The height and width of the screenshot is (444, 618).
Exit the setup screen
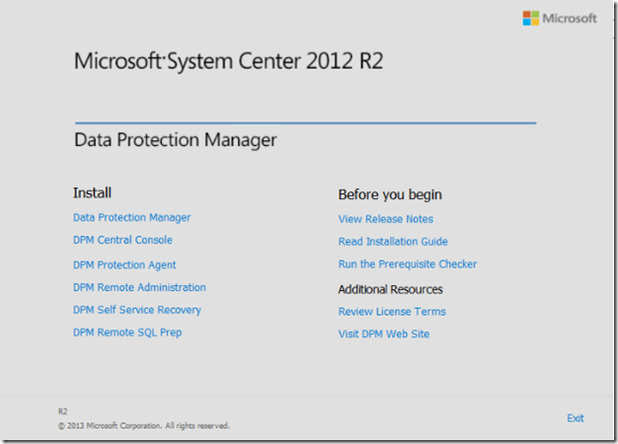(x=575, y=418)
